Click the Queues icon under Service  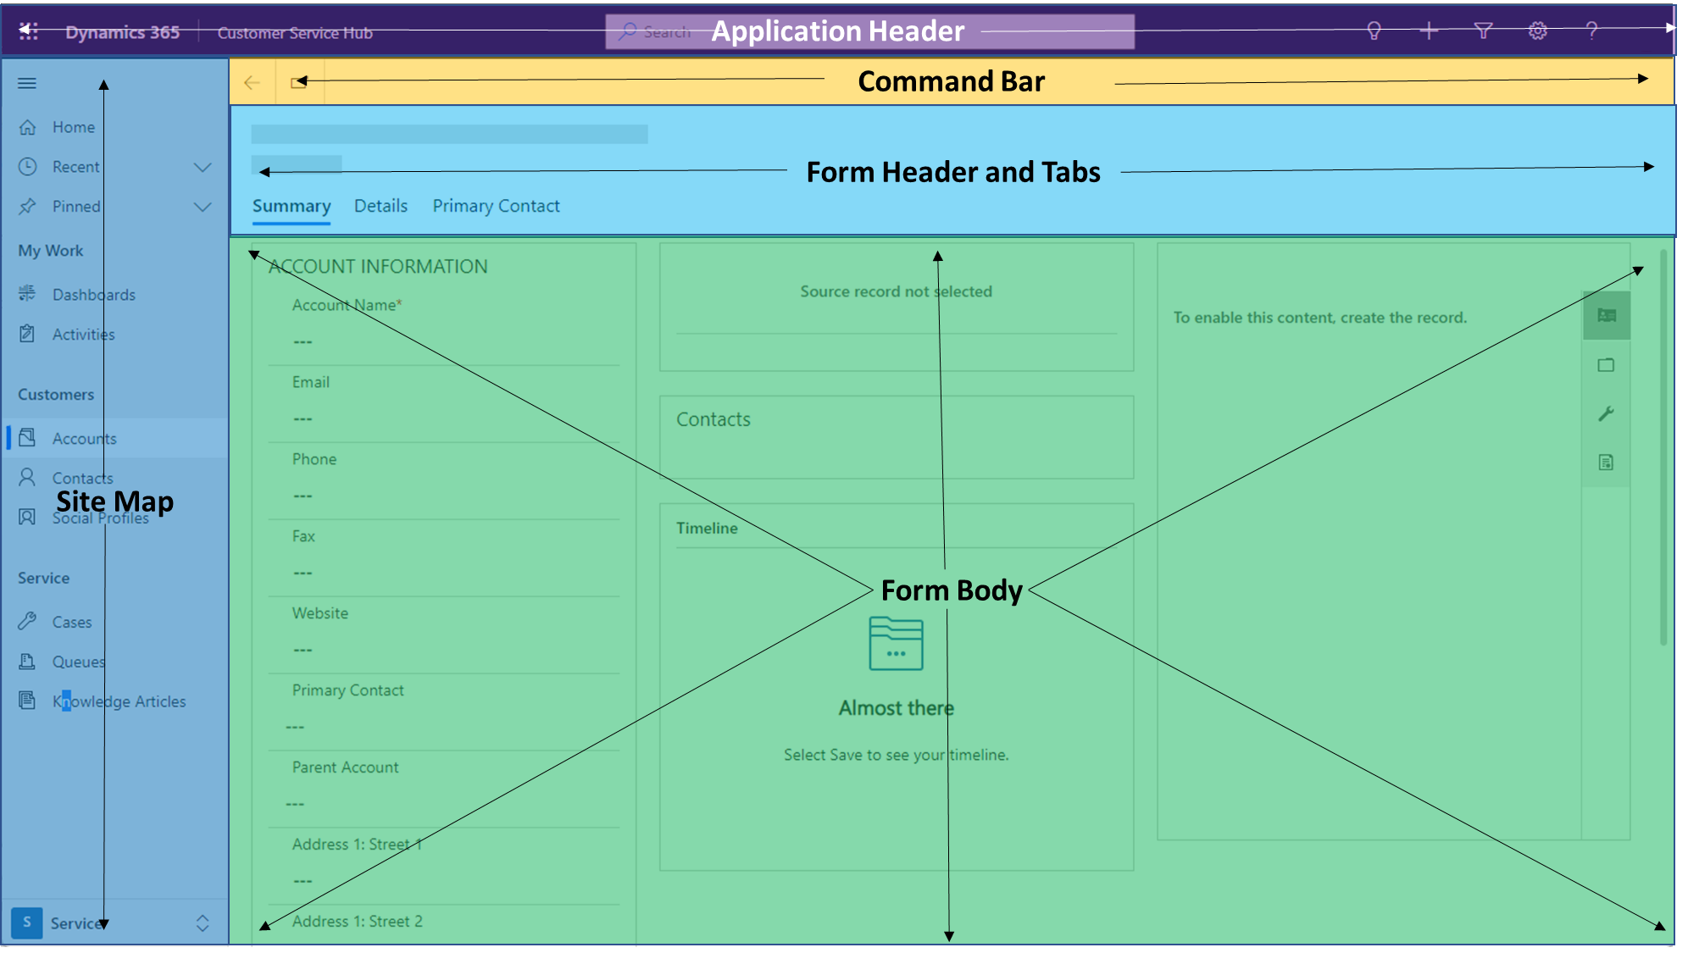tap(29, 661)
